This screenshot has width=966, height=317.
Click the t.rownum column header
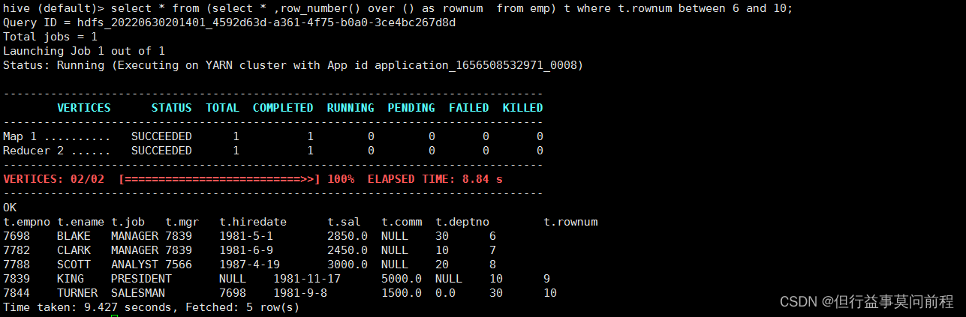click(570, 222)
